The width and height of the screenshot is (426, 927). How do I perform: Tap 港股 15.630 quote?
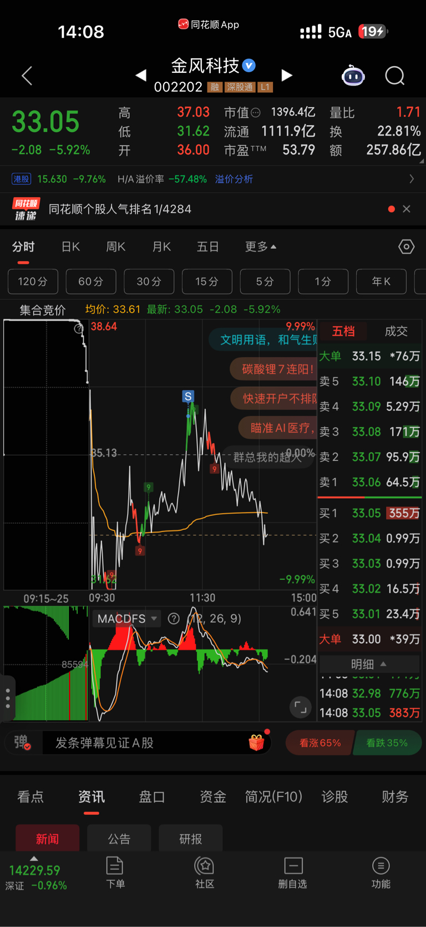pyautogui.click(x=59, y=179)
